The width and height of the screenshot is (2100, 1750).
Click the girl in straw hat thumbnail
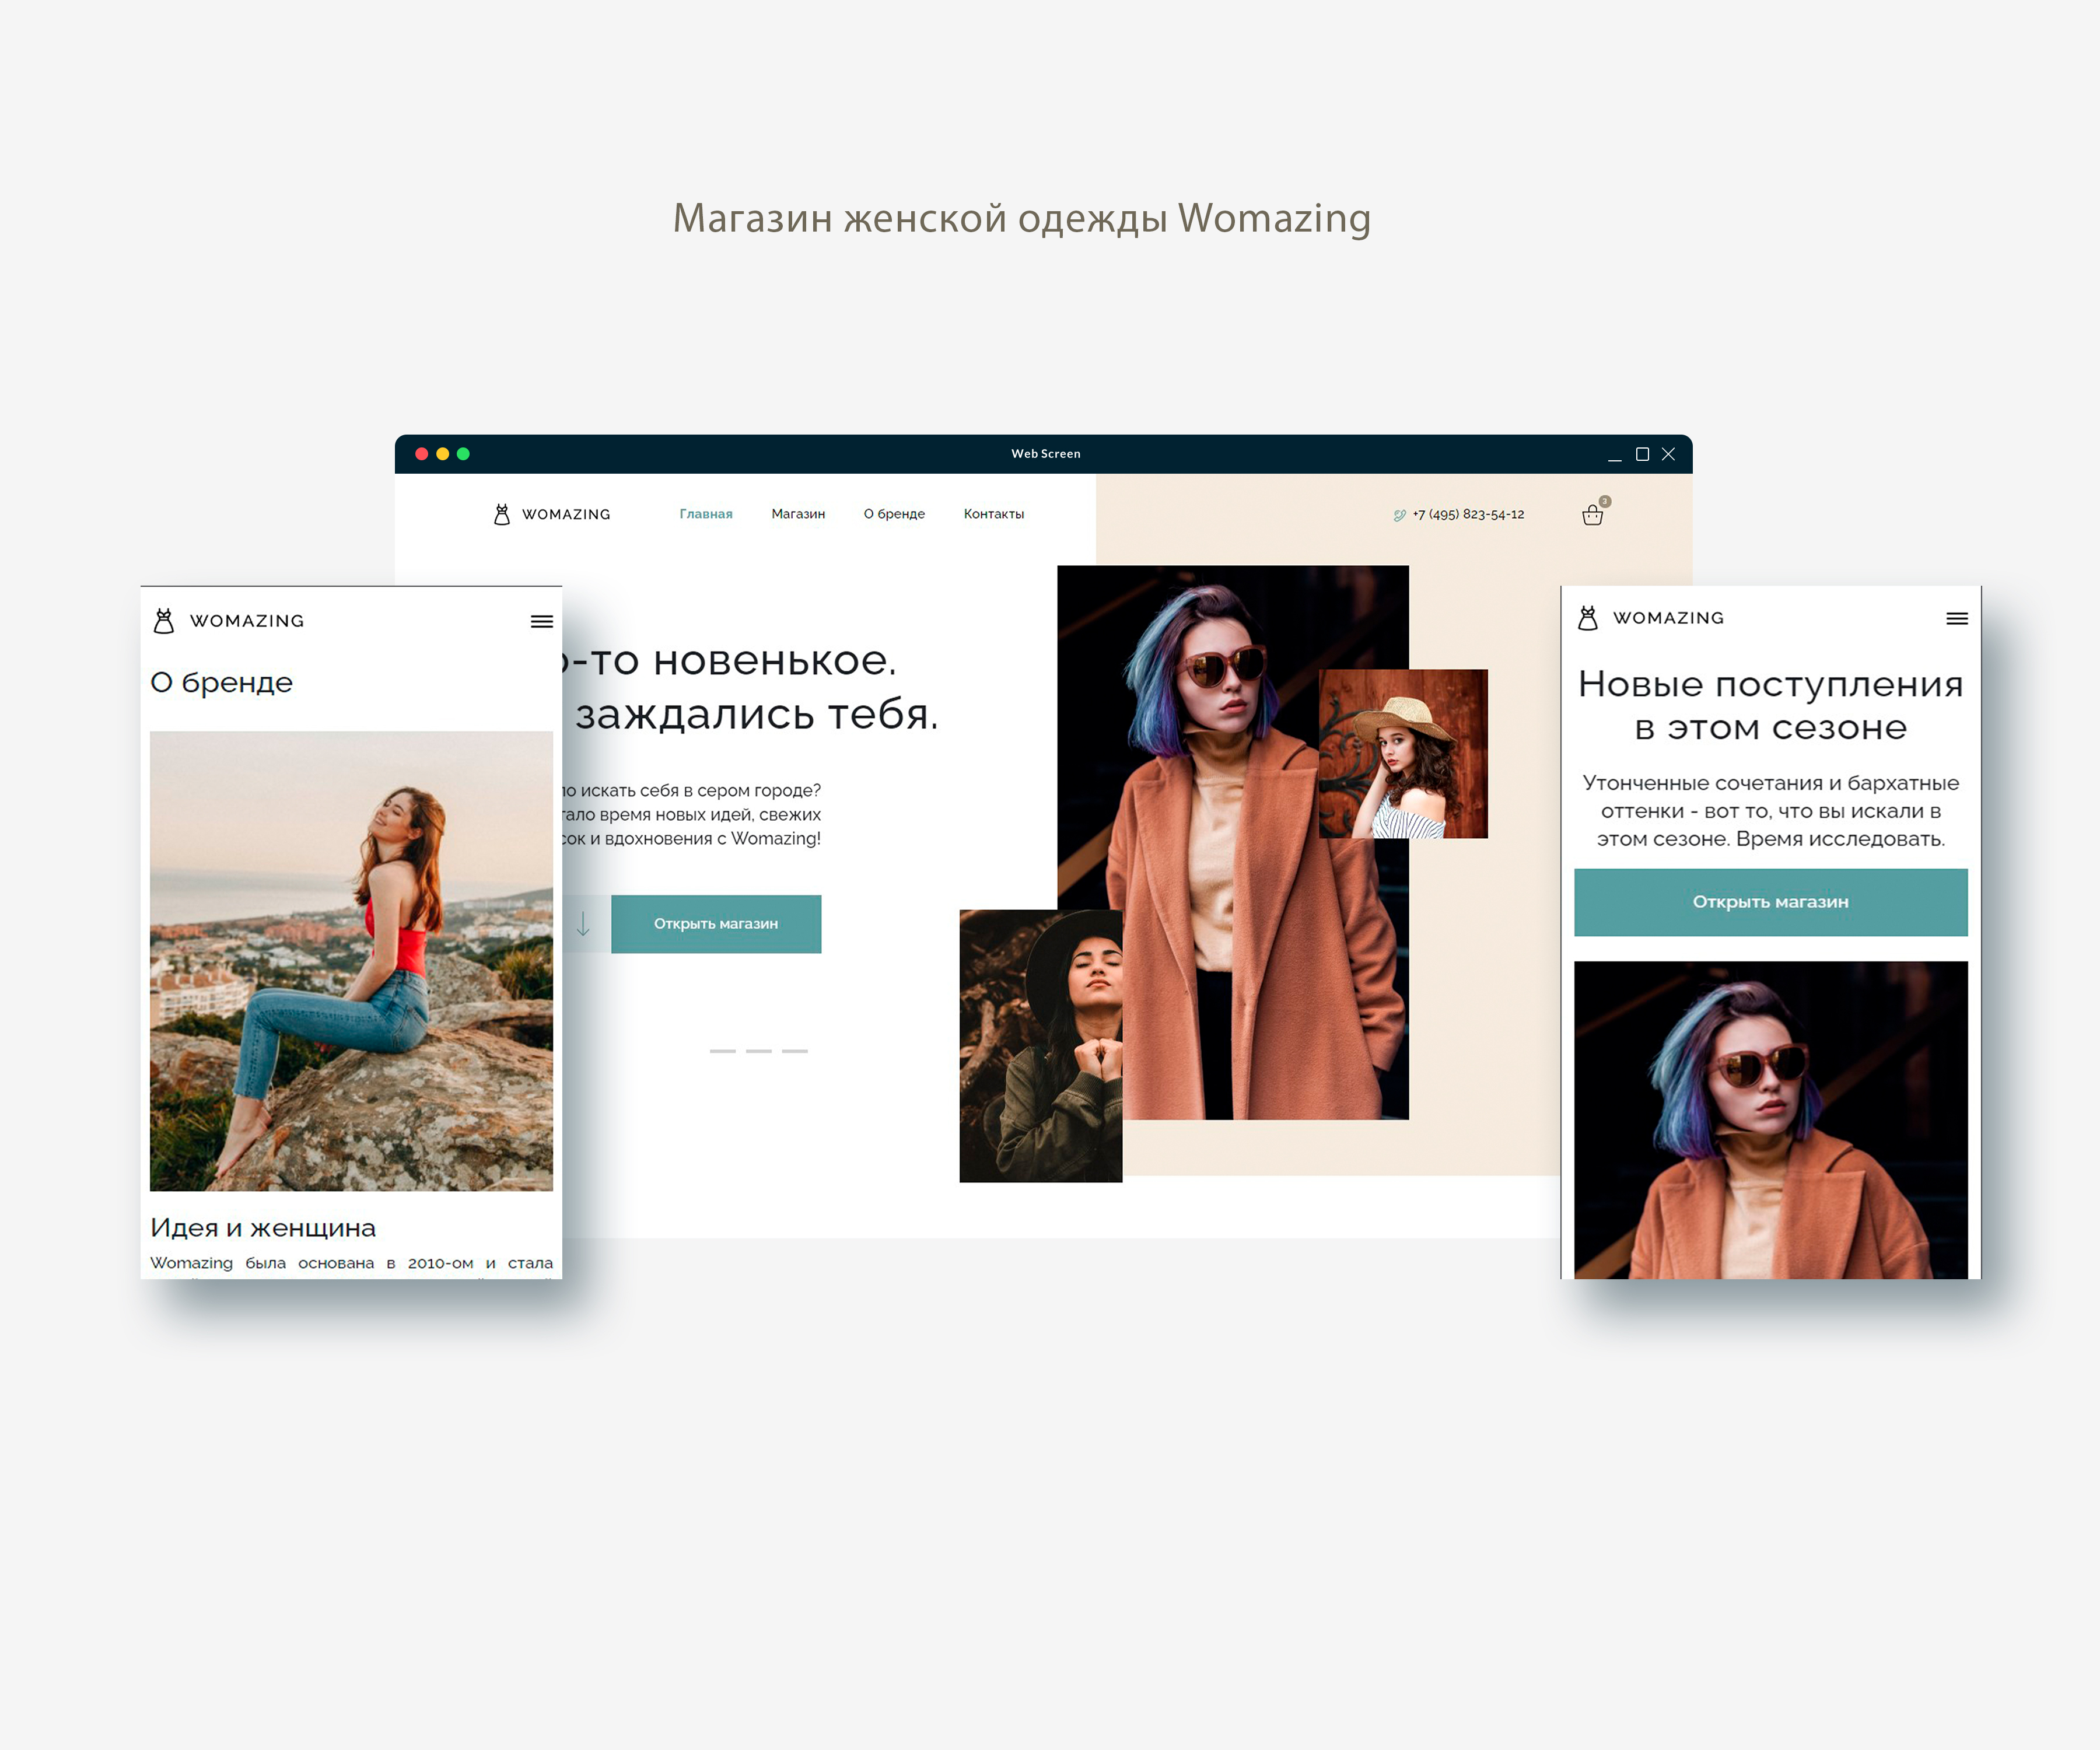coord(1403,754)
